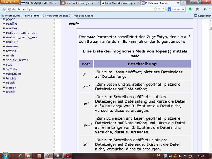Click the browser back arrow button
The height and width of the screenshot is (159, 212).
(x=4, y=9)
